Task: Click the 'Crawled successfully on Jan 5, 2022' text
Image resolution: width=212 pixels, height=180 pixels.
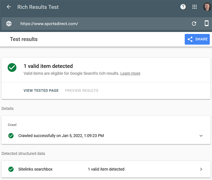Action: tap(61, 135)
